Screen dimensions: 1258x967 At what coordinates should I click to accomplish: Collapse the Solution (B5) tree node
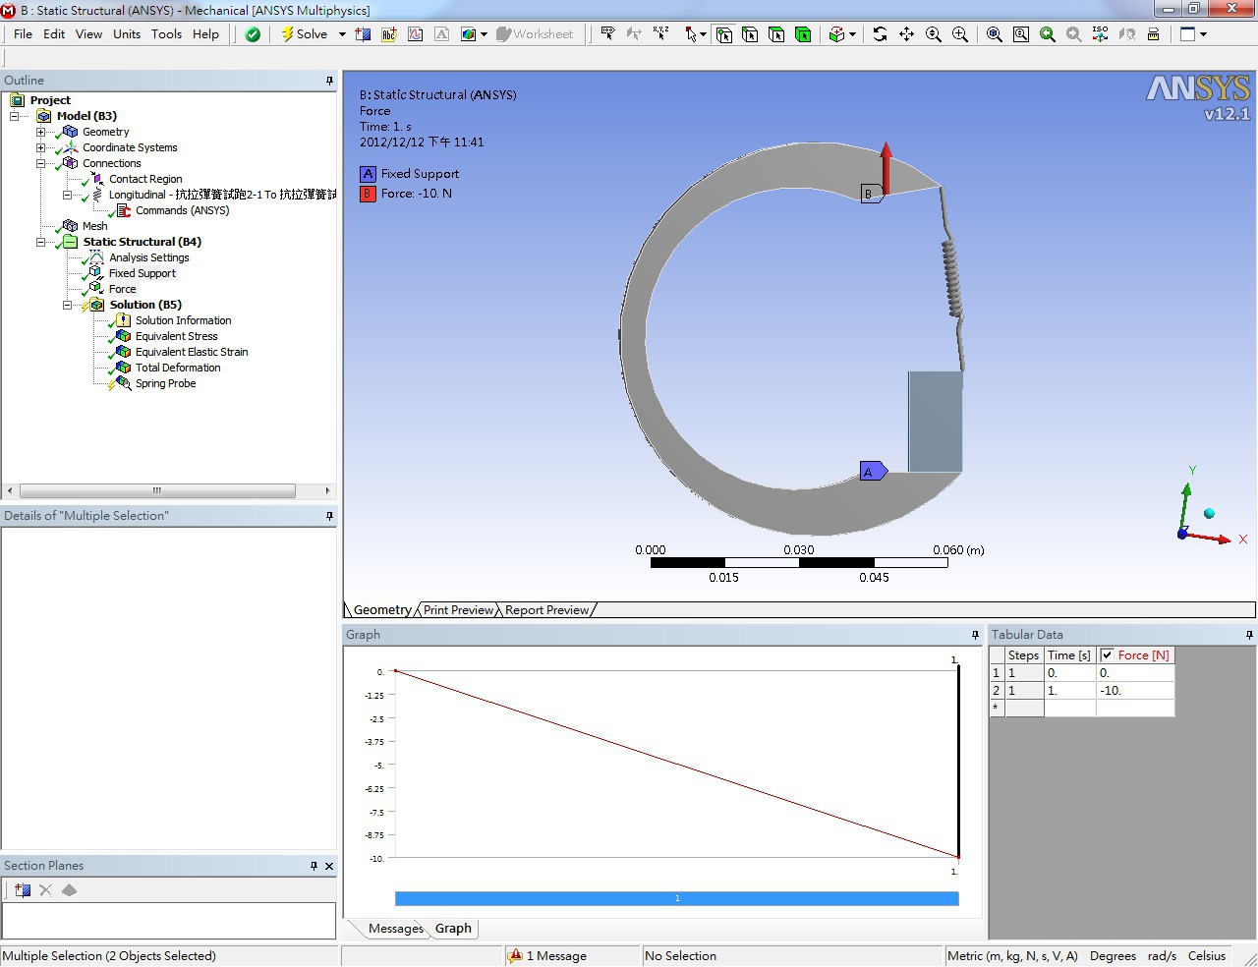[x=67, y=305]
